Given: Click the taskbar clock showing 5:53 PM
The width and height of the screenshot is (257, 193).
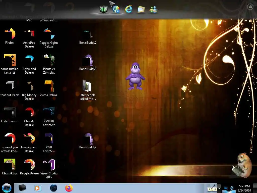Looking at the screenshot, I should (x=244, y=188).
